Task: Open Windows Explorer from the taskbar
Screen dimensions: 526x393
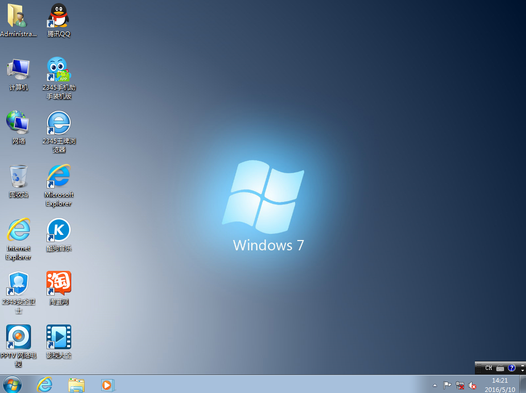Action: coord(76,385)
